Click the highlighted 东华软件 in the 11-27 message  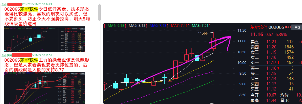click(x=29, y=60)
